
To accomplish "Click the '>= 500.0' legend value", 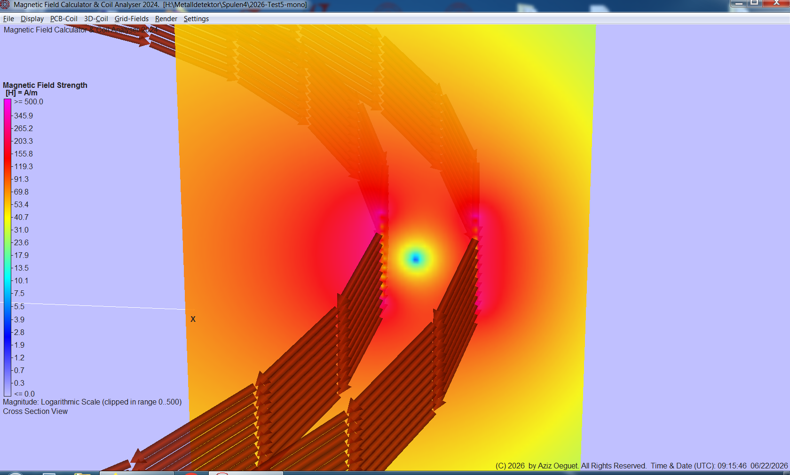I will coord(29,101).
